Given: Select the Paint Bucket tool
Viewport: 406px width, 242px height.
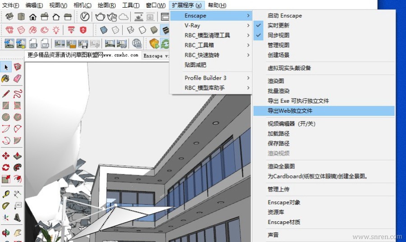Looking at the screenshot, I should (5, 78).
